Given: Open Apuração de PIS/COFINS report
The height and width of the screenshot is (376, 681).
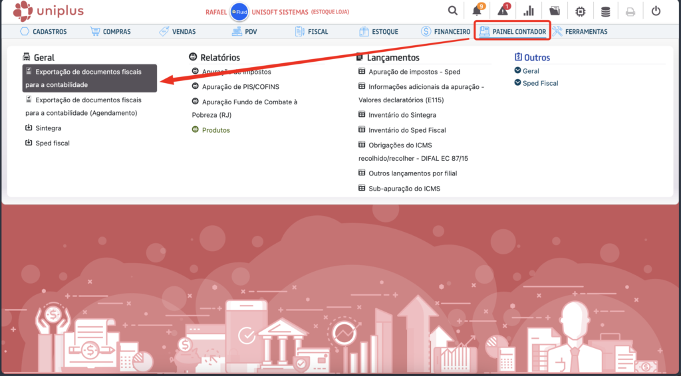Looking at the screenshot, I should coord(240,86).
